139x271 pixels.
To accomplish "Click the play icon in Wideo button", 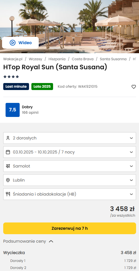I will tap(13, 43).
